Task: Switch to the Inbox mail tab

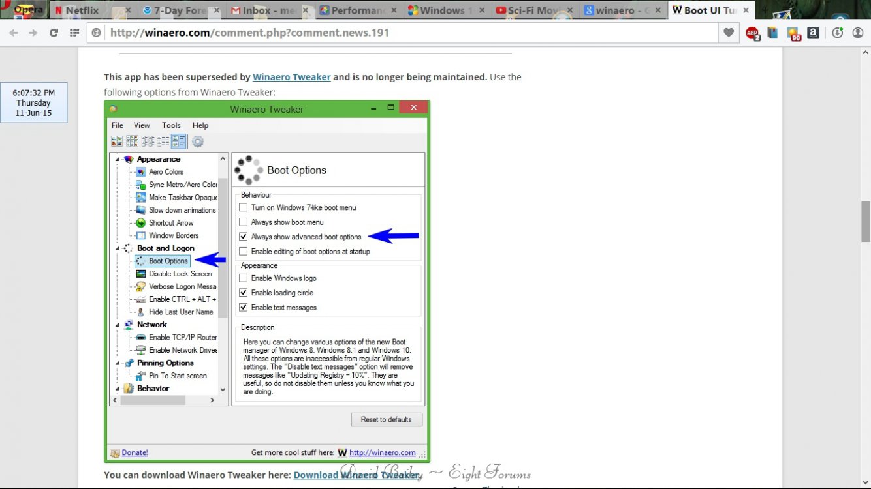Action: 271,10
